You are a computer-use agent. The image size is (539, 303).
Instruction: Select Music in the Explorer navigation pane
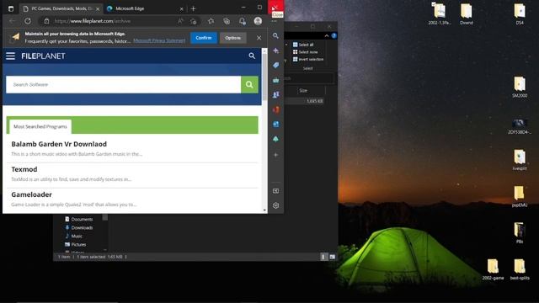pos(73,236)
